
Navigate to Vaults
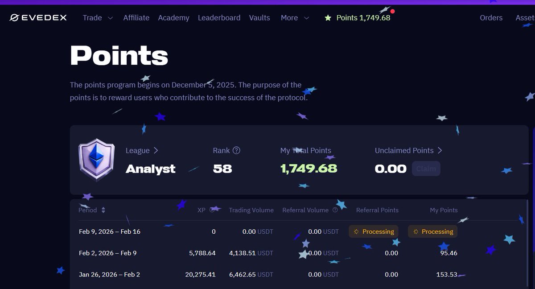tap(259, 18)
